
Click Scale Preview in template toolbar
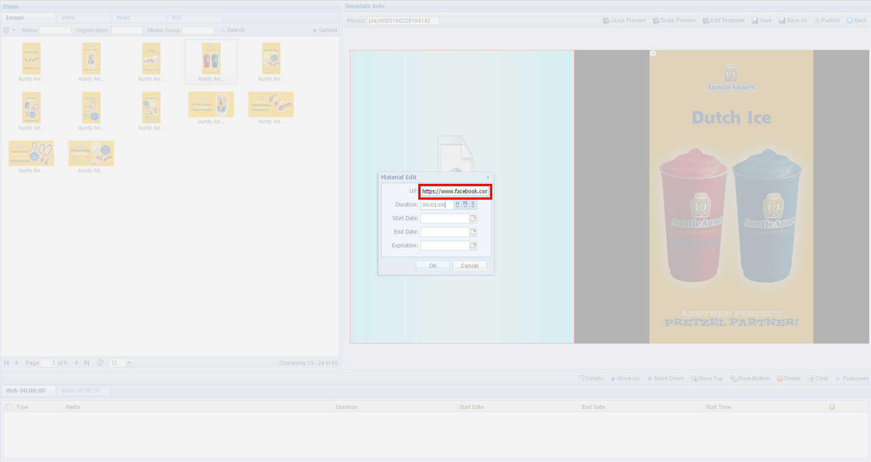(674, 20)
